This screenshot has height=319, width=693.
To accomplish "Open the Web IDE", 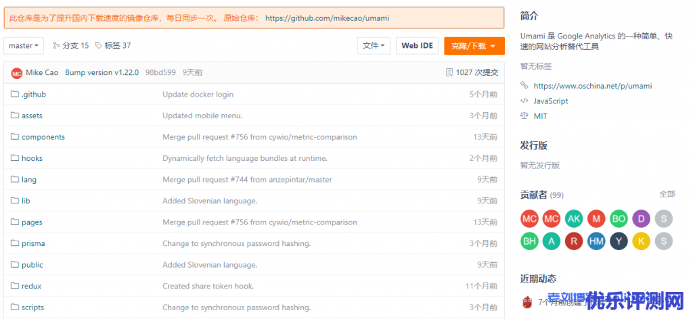I will pyautogui.click(x=417, y=46).
